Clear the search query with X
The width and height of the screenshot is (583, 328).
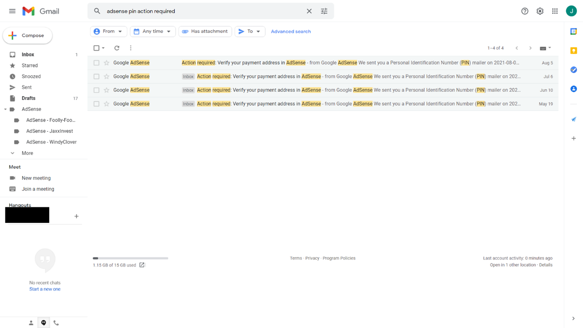[309, 11]
